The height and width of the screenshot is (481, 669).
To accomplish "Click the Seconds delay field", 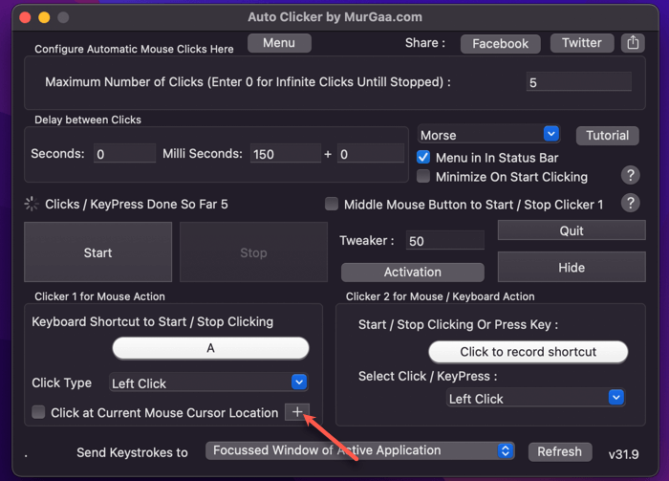I will click(x=124, y=153).
